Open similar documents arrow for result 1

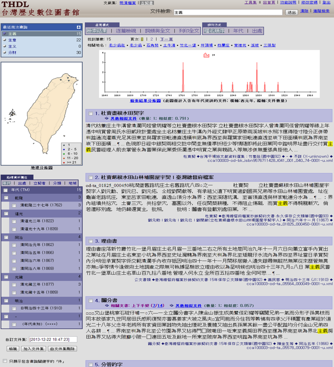tap(107, 119)
